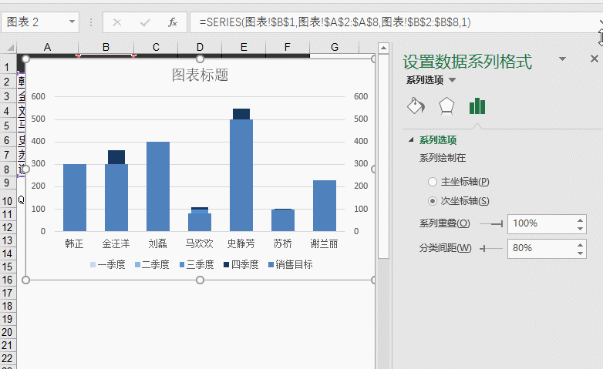Select the 主坐标轴 radio button
Screen dimensions: 603x369
433,182
